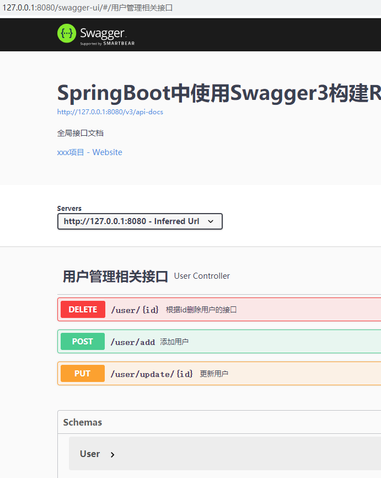Viewport: 381px width, 478px height.
Task: Click the red DELETE method badge
Action: pyautogui.click(x=83, y=310)
